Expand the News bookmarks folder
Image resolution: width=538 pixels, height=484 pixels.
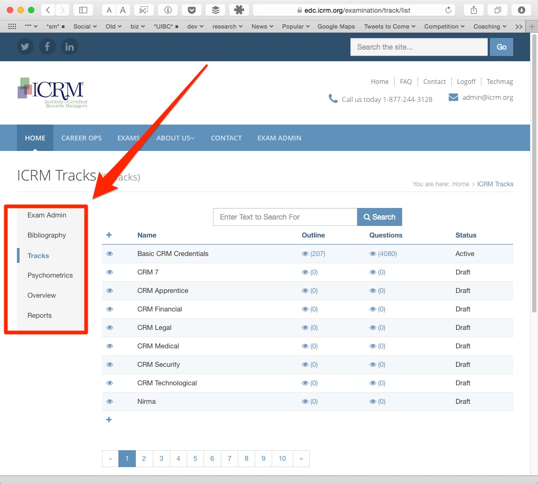[x=263, y=26]
